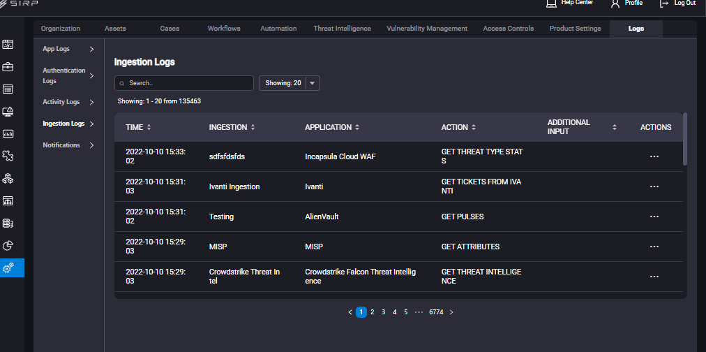The height and width of the screenshot is (352, 706).
Task: Select the Logs tab
Action: [x=636, y=29]
